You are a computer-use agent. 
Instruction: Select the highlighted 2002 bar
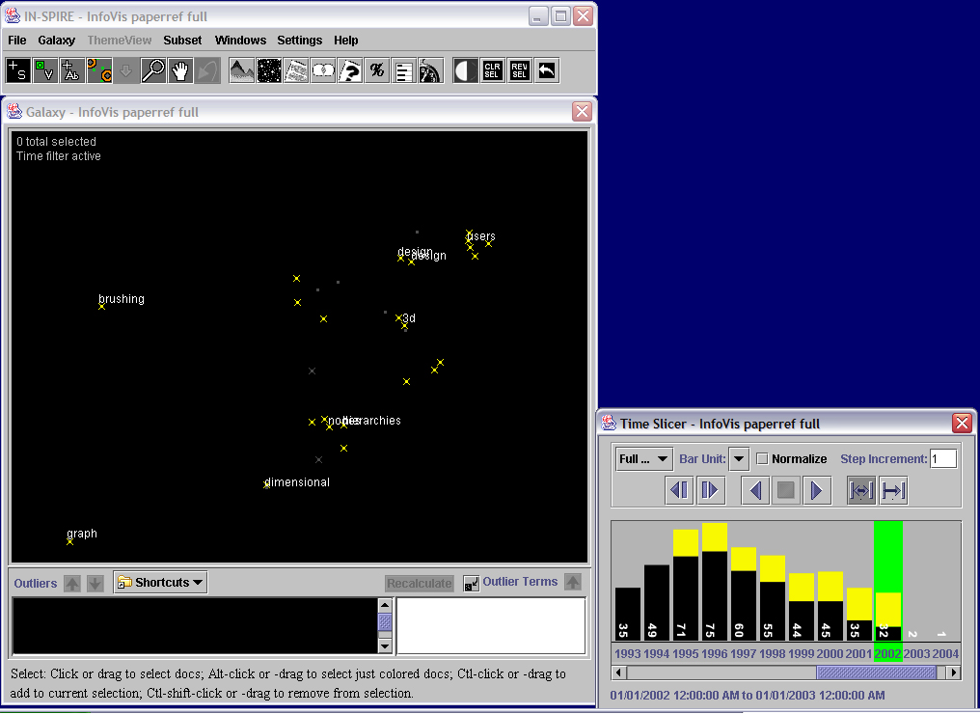point(888,616)
